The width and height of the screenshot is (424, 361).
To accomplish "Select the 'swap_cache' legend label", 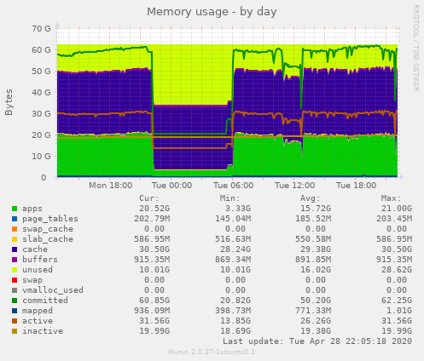I will [48, 229].
